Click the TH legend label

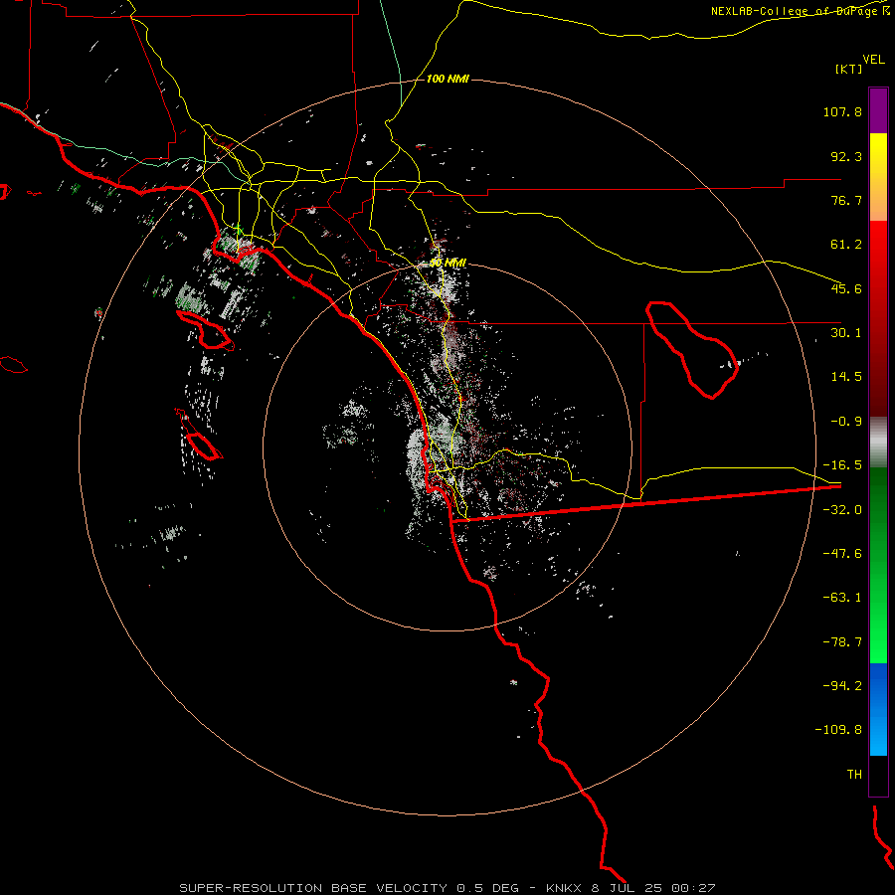pyautogui.click(x=854, y=775)
